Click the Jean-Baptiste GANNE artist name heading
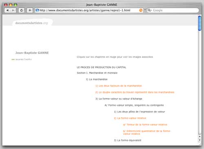Viewport: 204px width, 149px height. (32, 53)
